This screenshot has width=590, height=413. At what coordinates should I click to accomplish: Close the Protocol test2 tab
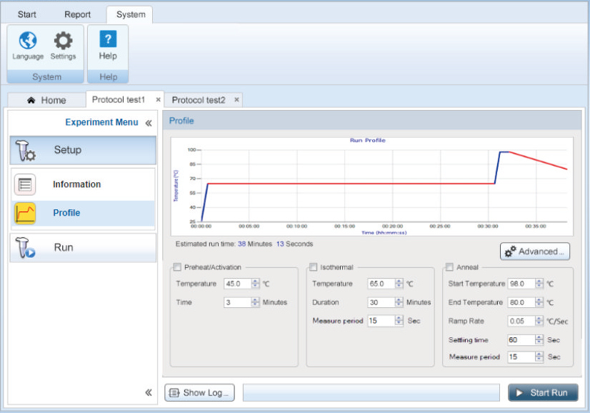236,100
